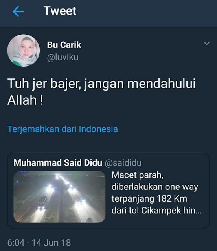Expand the tweet options chevron

point(206,43)
